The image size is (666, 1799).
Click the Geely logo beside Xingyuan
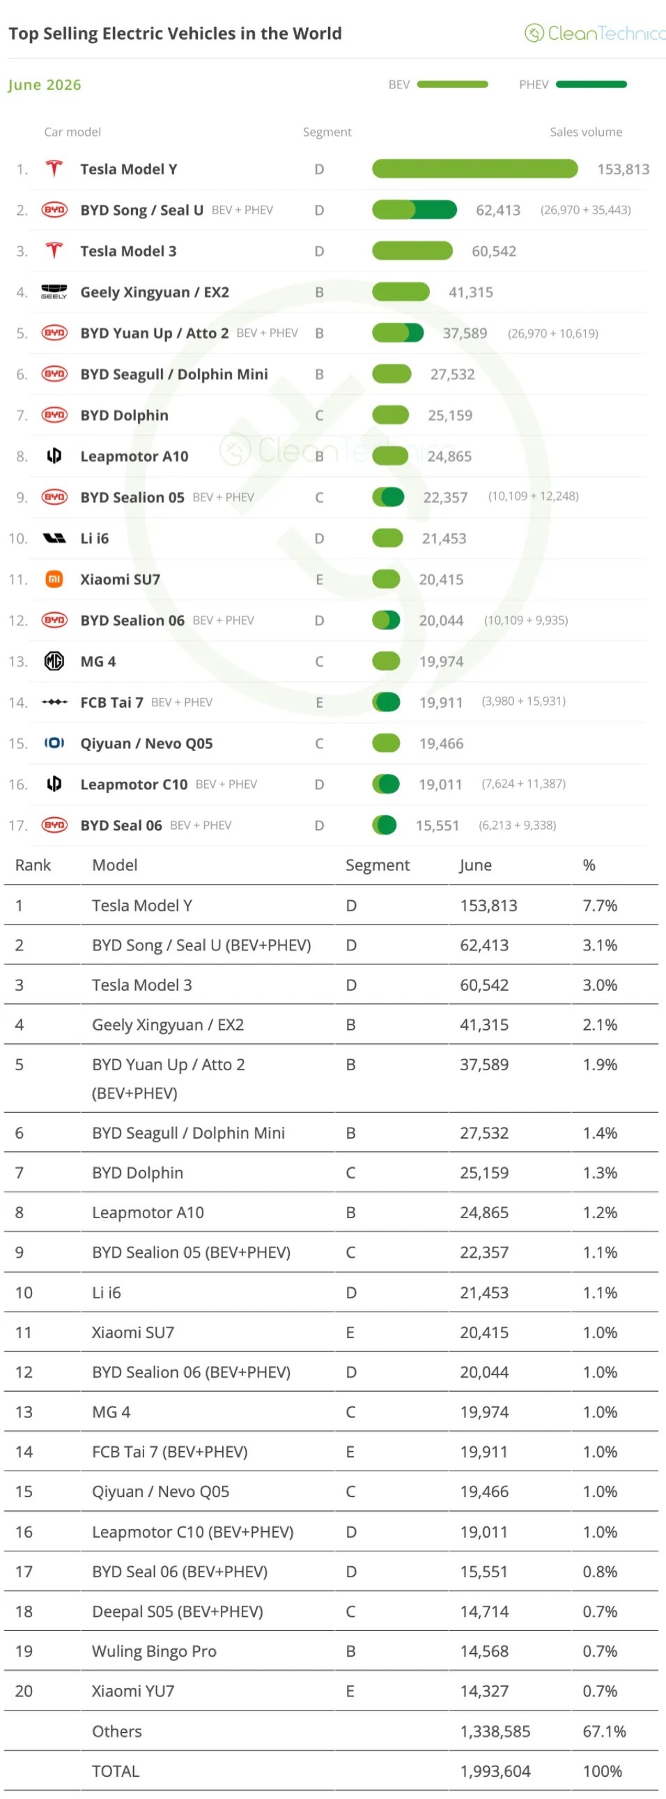pyautogui.click(x=54, y=292)
